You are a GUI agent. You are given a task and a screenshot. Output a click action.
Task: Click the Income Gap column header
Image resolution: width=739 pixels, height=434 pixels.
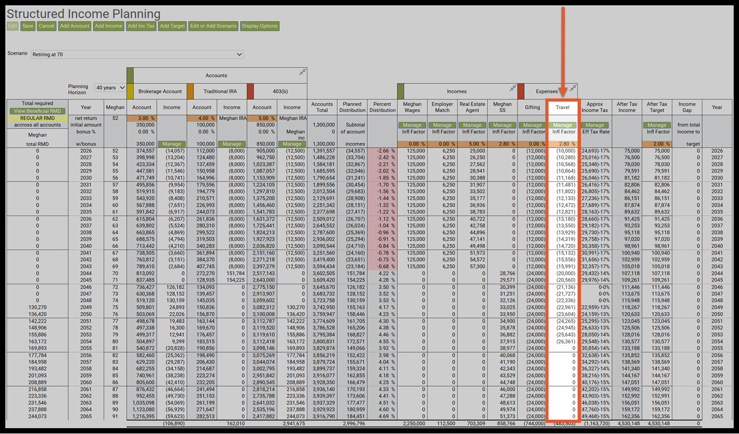click(687, 107)
